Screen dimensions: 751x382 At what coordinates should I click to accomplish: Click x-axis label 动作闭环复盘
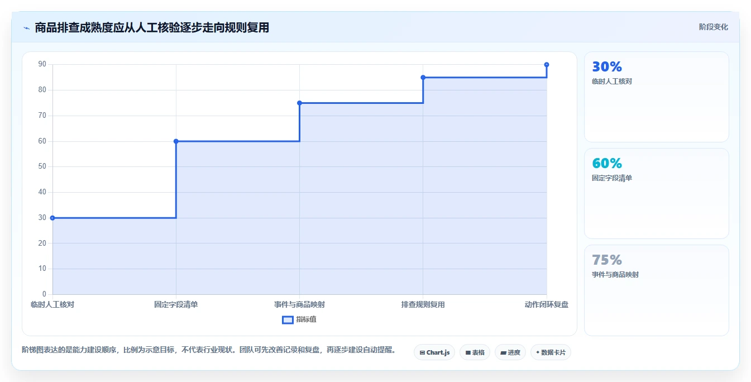point(547,305)
